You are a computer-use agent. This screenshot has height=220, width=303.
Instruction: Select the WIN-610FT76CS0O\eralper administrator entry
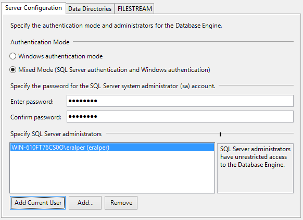coord(112,148)
